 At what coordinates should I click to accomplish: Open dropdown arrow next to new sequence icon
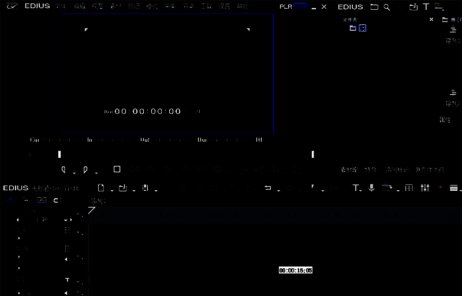pos(111,190)
